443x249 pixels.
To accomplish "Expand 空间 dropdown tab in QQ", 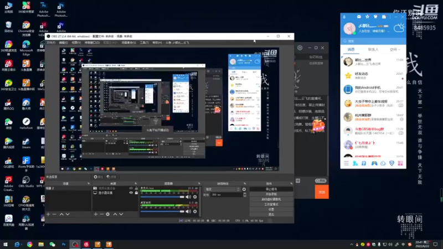I will (x=395, y=49).
